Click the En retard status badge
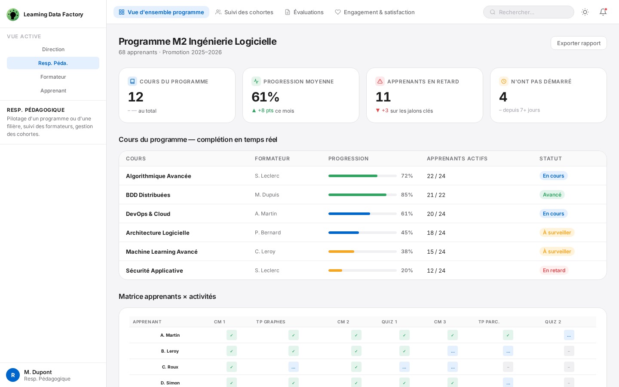Image resolution: width=619 pixels, height=387 pixels. [x=554, y=270]
